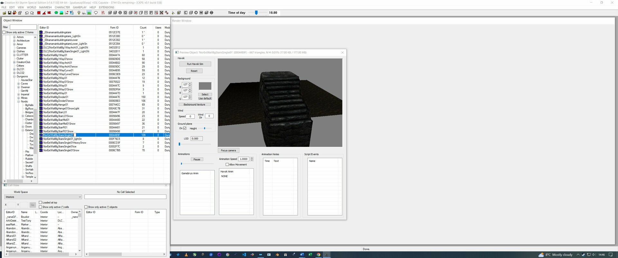This screenshot has height=258, width=618.
Task: Open the FILE menu
Action: point(4,7)
